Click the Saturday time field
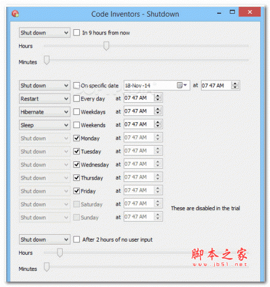The height and width of the screenshot is (287, 270). [143, 203]
